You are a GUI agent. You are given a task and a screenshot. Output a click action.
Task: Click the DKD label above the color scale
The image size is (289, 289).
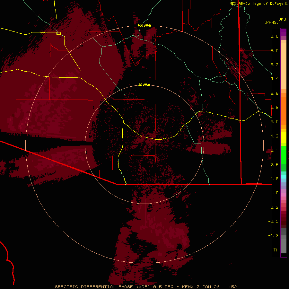pos(282,19)
